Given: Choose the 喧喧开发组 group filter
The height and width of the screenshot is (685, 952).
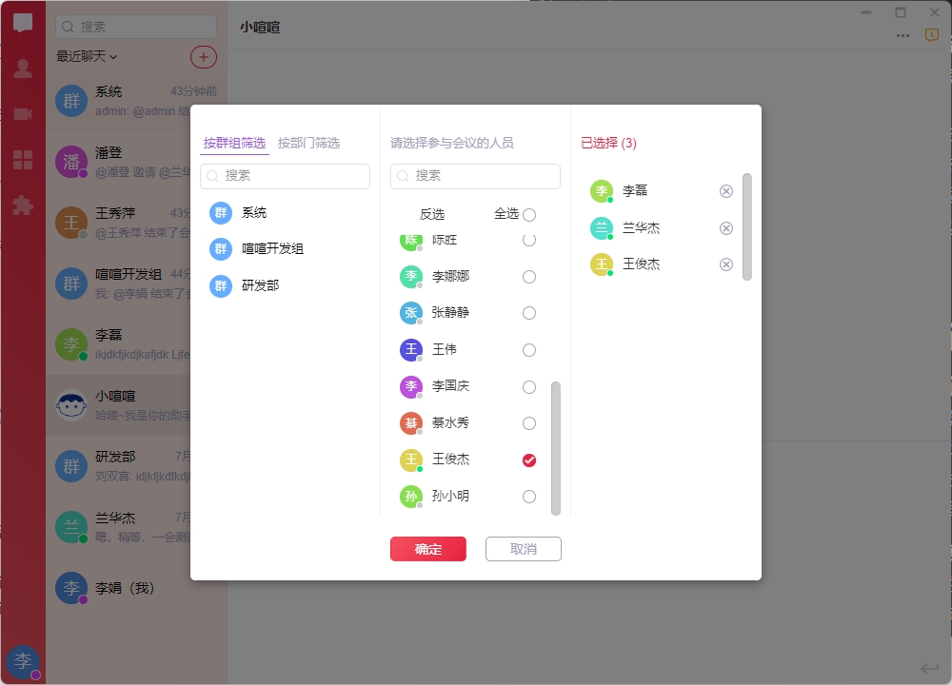Looking at the screenshot, I should click(272, 249).
